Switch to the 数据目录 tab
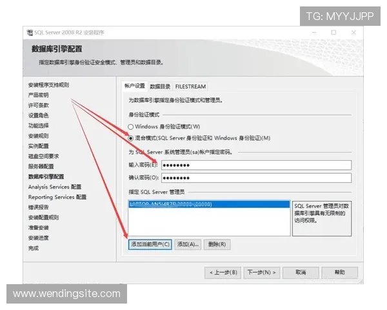The height and width of the screenshot is (310, 387). tap(160, 87)
